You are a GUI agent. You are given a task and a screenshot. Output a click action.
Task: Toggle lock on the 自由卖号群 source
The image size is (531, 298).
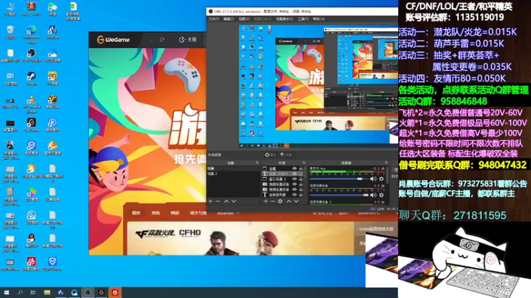click(301, 195)
